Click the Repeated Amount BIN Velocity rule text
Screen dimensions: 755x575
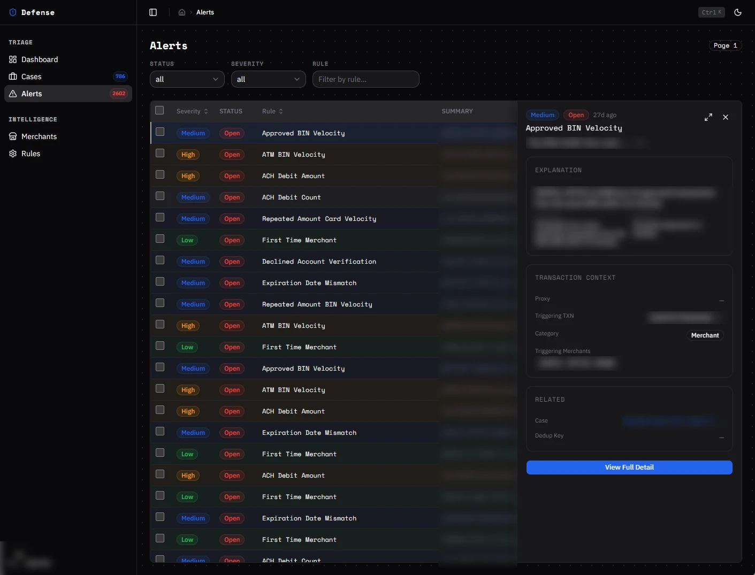click(317, 304)
